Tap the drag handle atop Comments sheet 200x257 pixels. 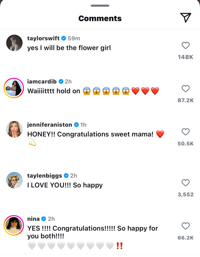[100, 6]
